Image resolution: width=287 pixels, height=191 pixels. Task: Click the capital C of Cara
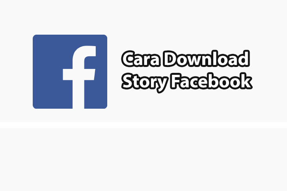click(129, 59)
